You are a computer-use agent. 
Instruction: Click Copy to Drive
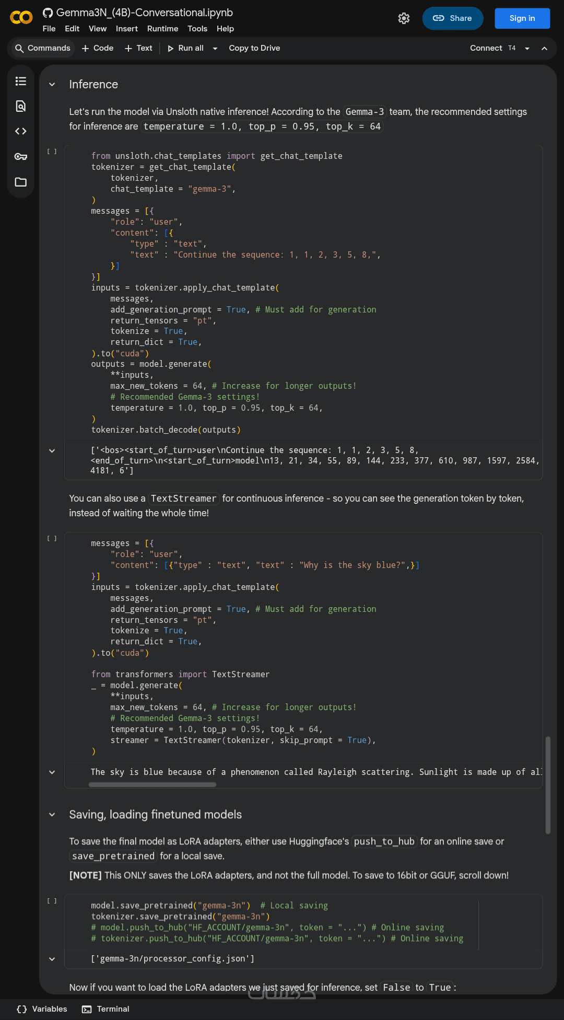click(x=254, y=48)
